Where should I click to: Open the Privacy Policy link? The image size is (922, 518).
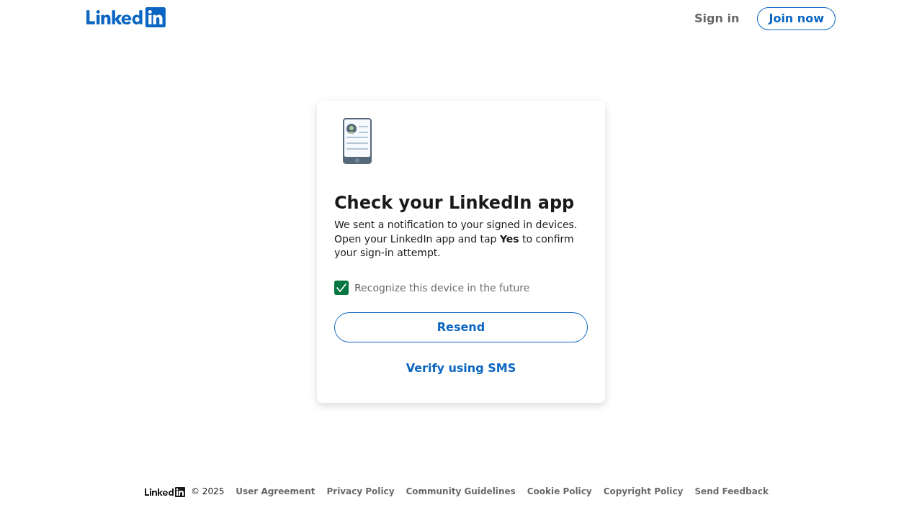(x=360, y=491)
